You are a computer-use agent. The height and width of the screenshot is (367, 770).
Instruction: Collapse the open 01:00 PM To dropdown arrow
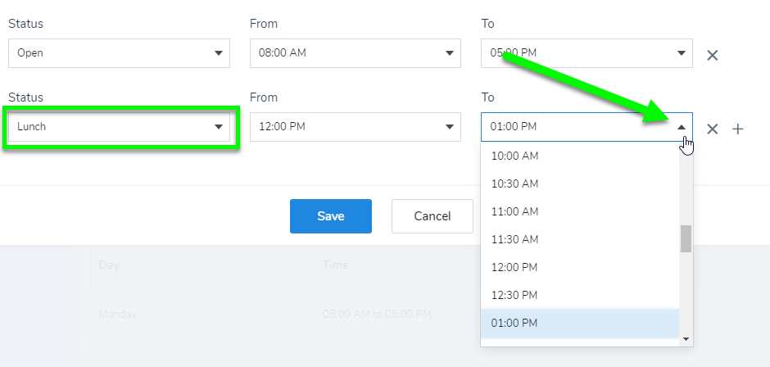click(x=681, y=127)
